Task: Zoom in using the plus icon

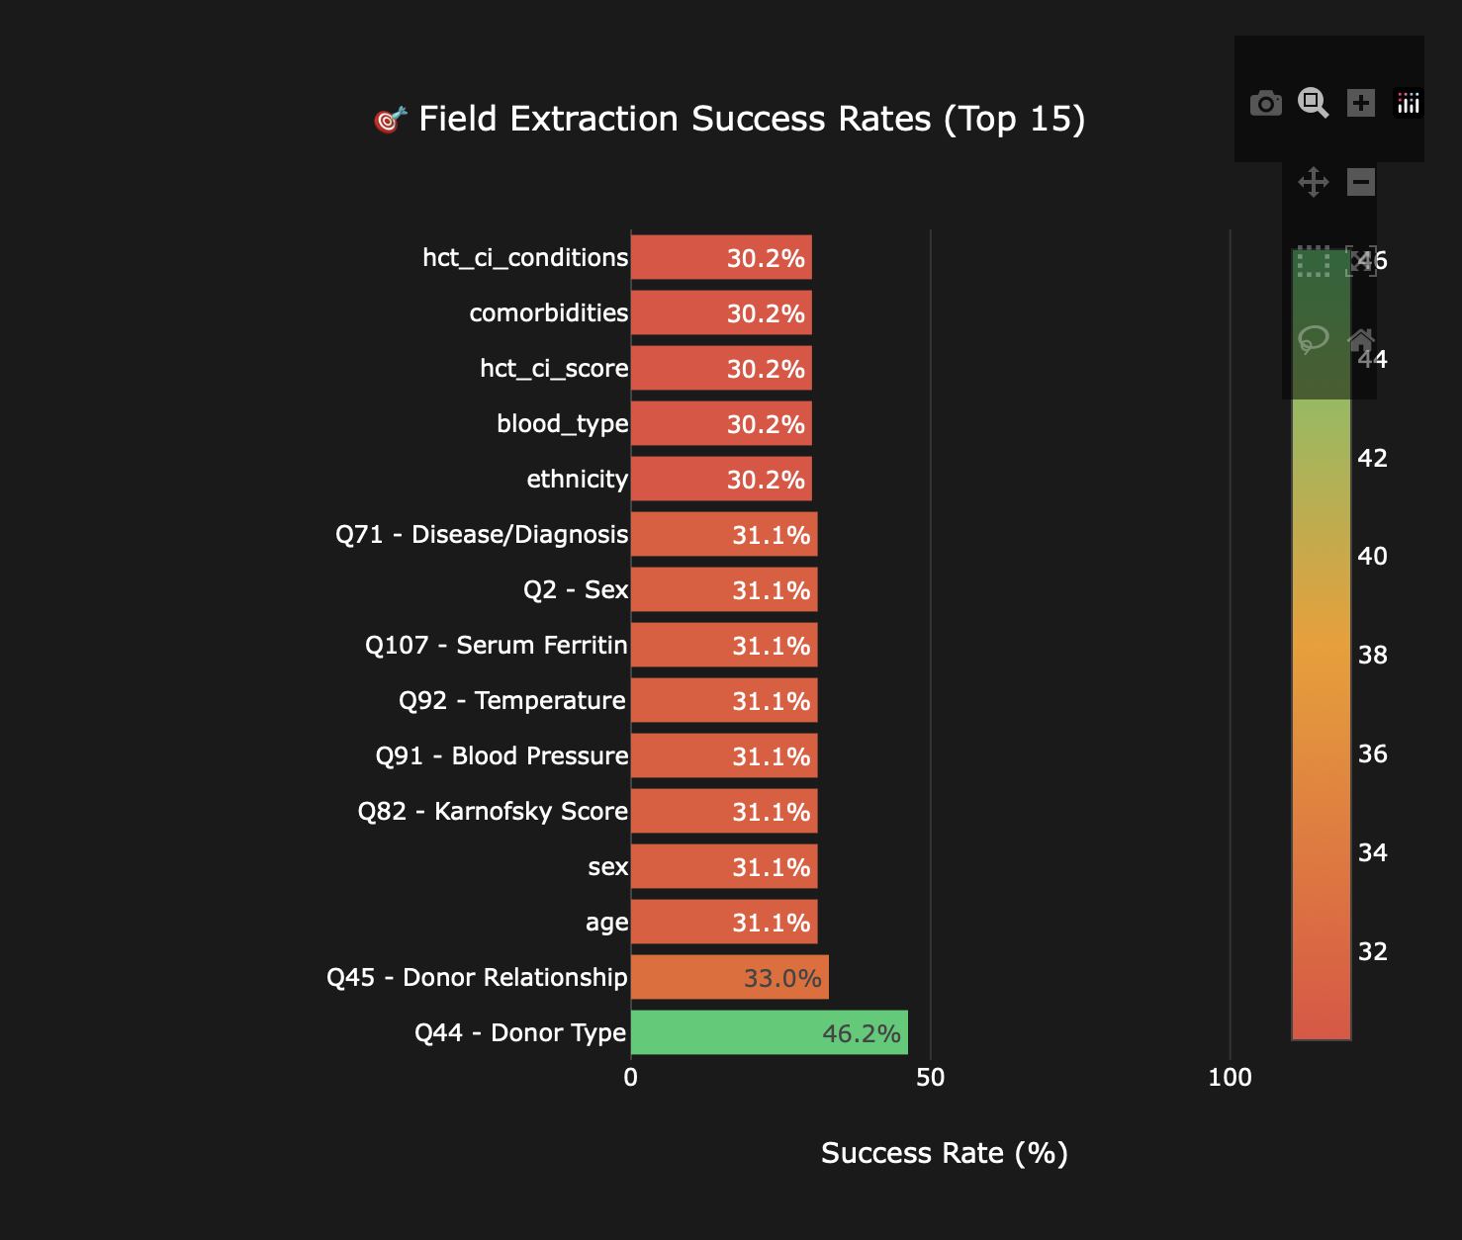Action: (1362, 103)
